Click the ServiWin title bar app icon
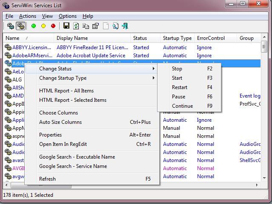 pyautogui.click(x=6, y=6)
